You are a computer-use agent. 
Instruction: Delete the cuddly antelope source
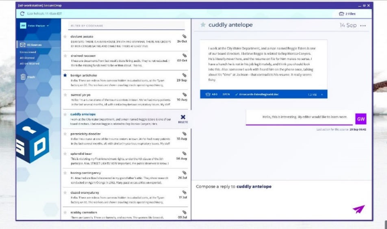coord(183,119)
